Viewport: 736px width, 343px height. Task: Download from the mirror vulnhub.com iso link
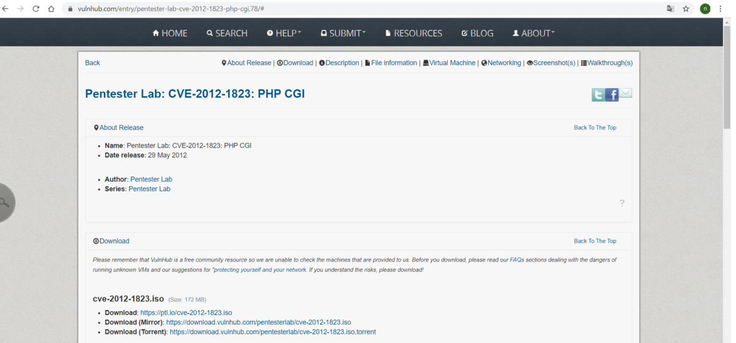258,322
